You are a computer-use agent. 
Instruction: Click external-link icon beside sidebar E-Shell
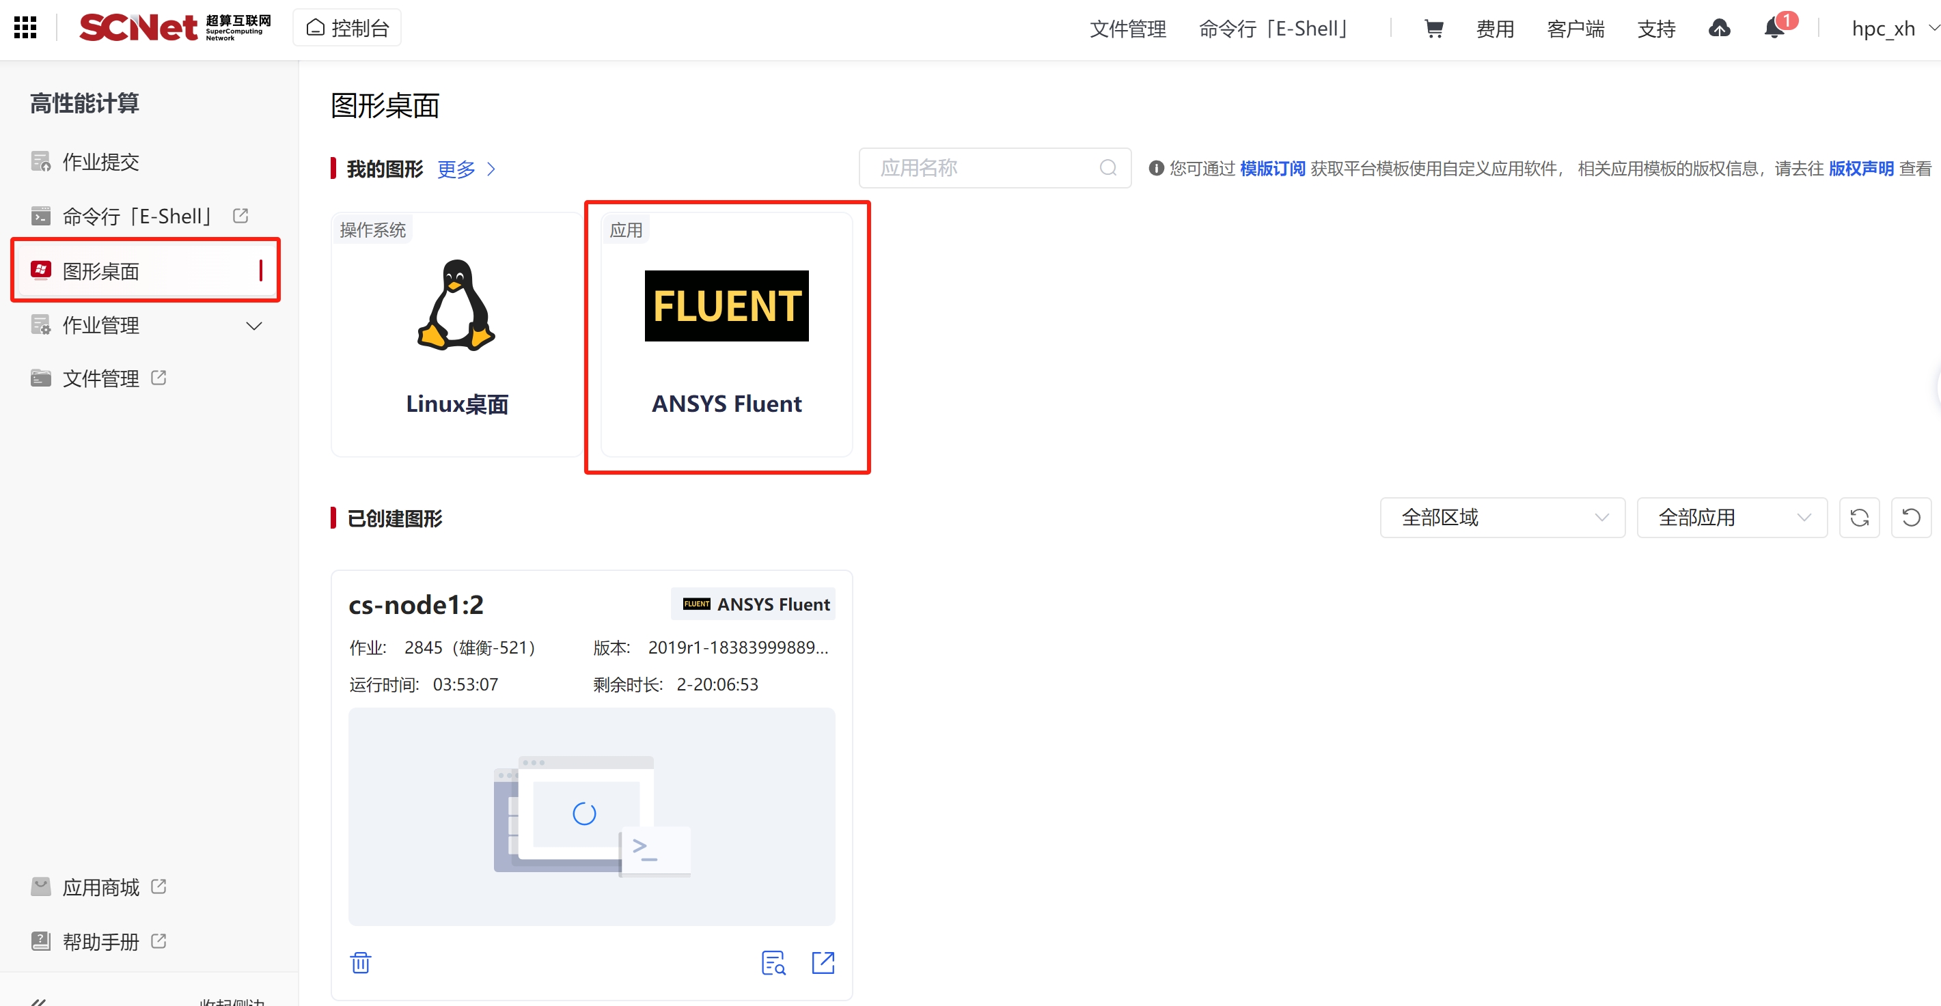click(240, 216)
